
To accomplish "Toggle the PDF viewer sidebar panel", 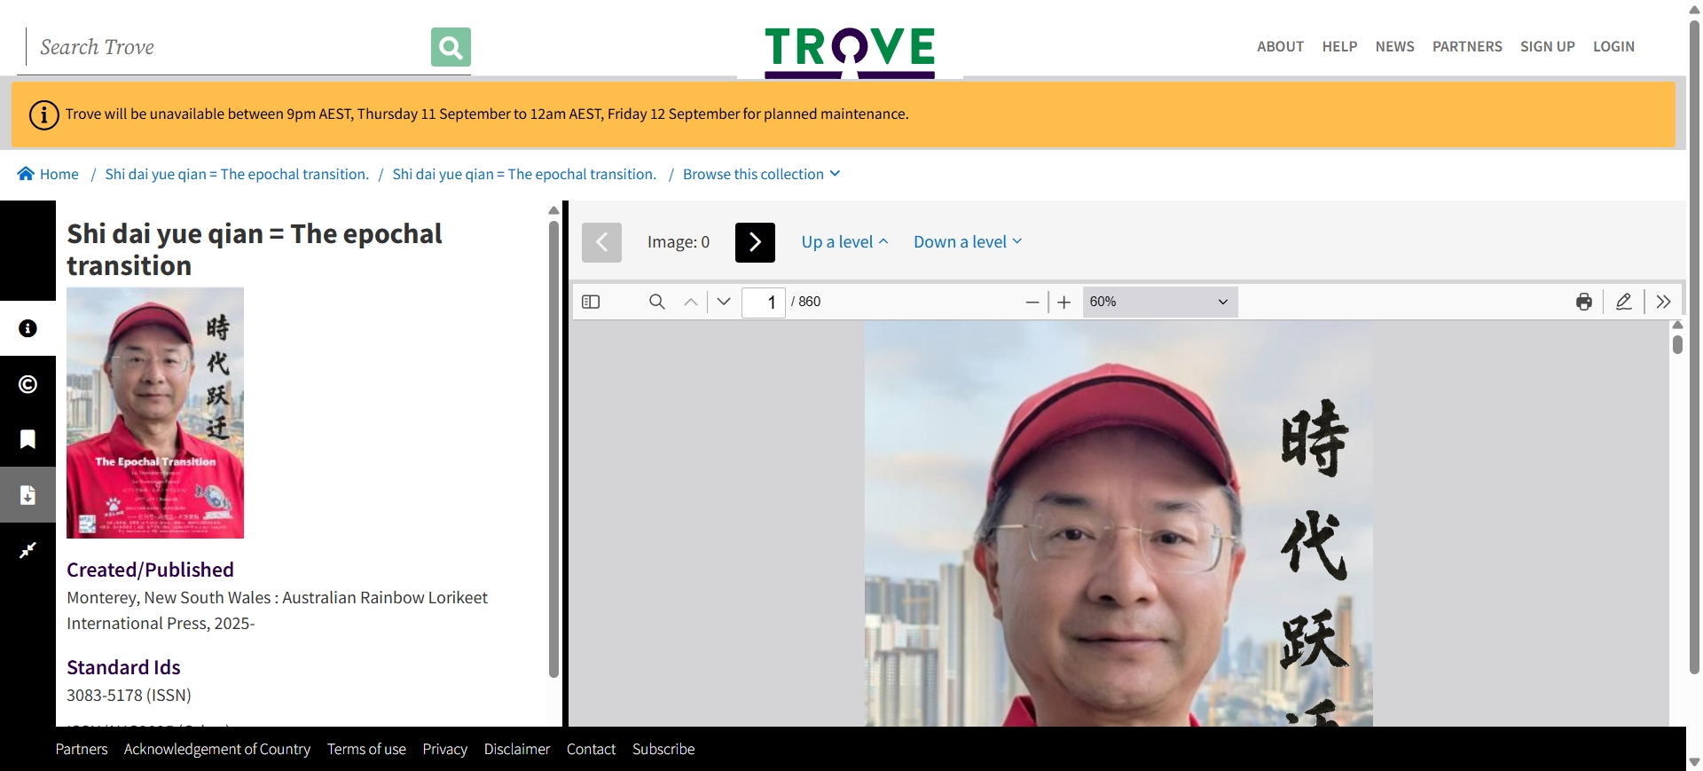I will click(591, 302).
